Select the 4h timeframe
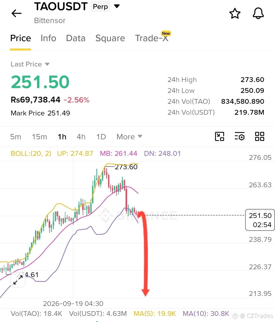 (x=81, y=137)
